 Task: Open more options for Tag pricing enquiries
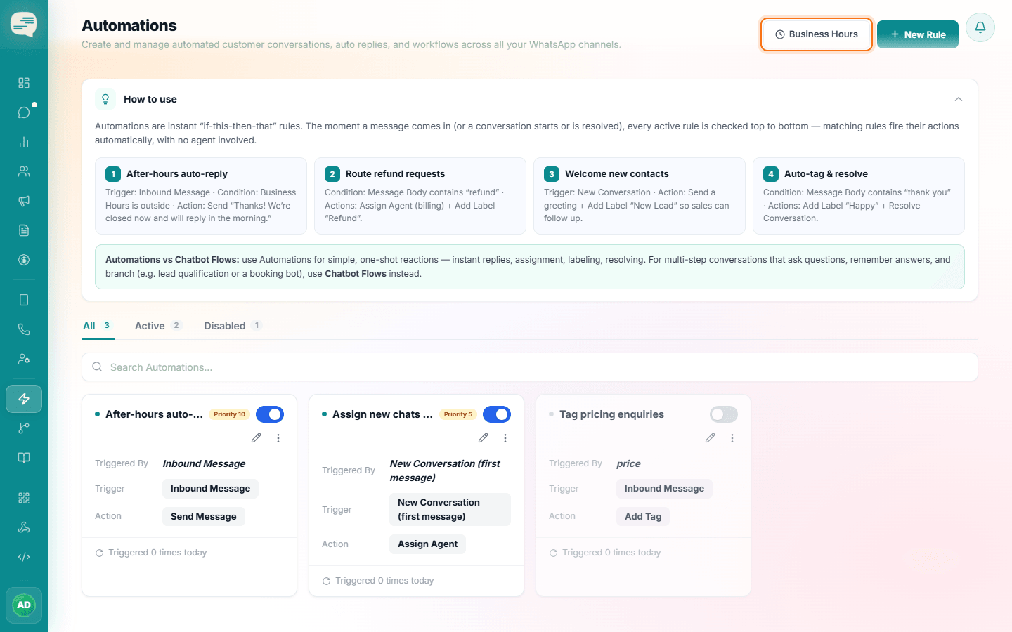732,438
